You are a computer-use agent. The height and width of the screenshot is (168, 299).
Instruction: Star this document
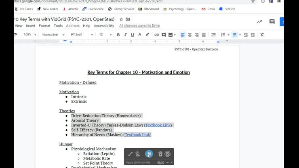121,19
